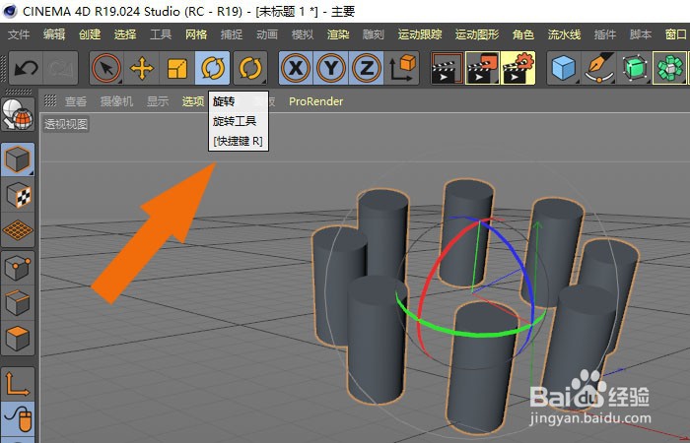Toggle the Z axis lock
The width and height of the screenshot is (690, 443).
tap(366, 68)
